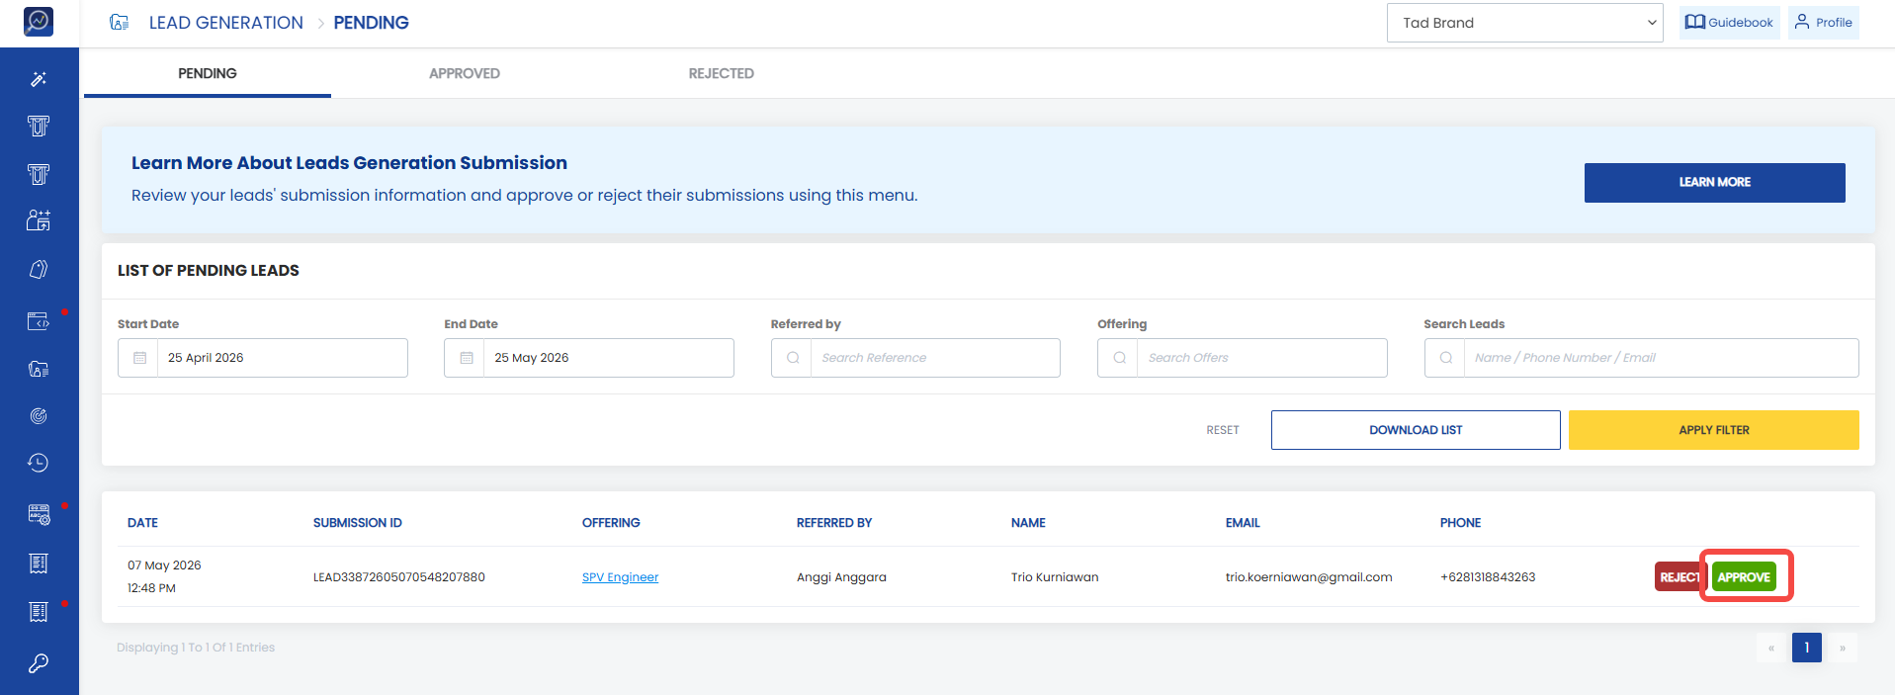Open the ABC settings sidebar icon
The height and width of the screenshot is (695, 1895).
pos(39,514)
